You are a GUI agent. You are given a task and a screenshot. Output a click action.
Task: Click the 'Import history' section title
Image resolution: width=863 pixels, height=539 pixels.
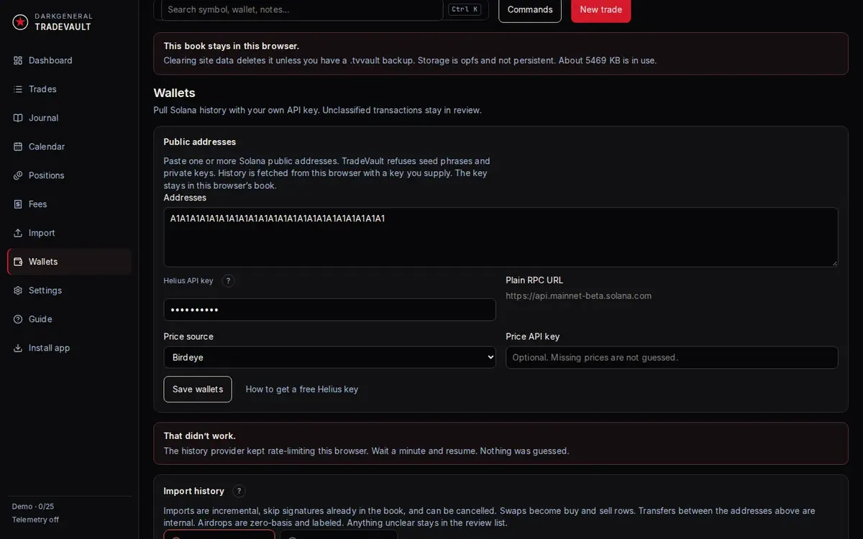[x=193, y=491]
